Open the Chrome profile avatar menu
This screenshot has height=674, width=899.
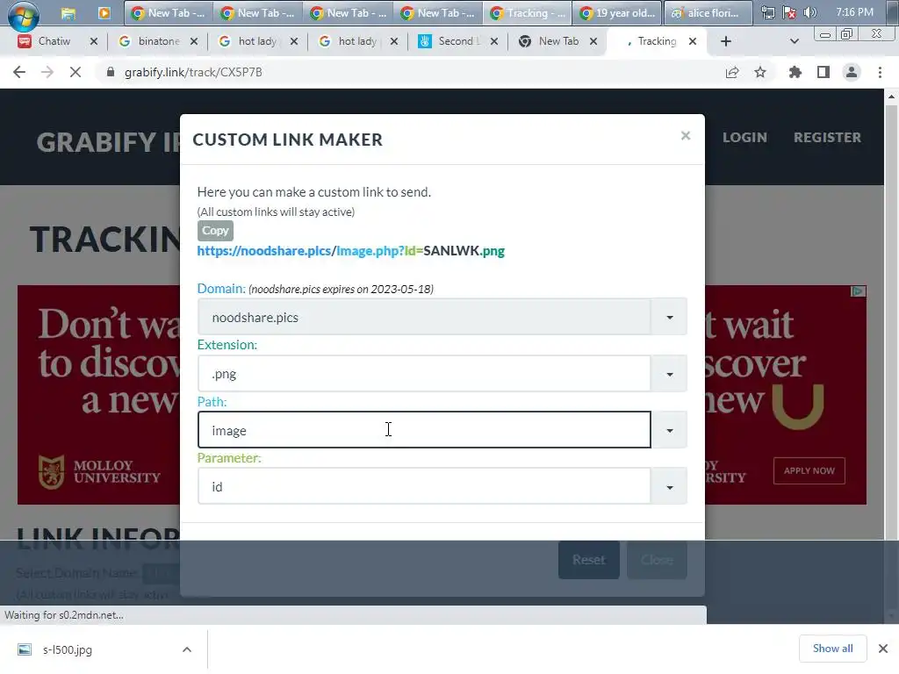click(x=852, y=72)
